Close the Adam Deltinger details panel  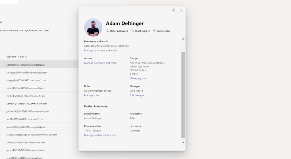[x=181, y=11]
